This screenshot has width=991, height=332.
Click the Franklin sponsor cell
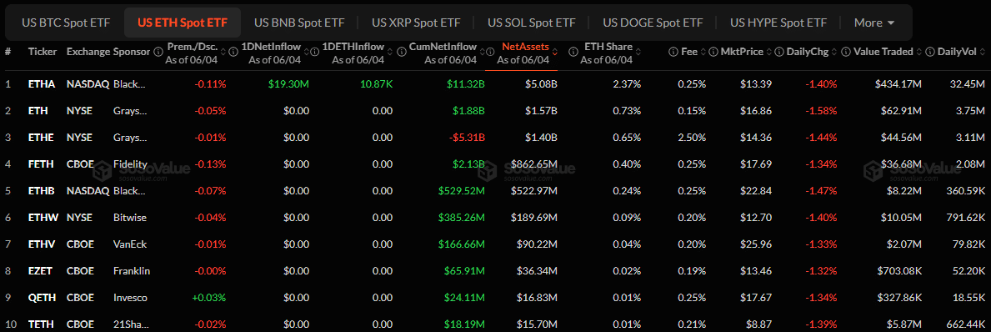tap(132, 271)
